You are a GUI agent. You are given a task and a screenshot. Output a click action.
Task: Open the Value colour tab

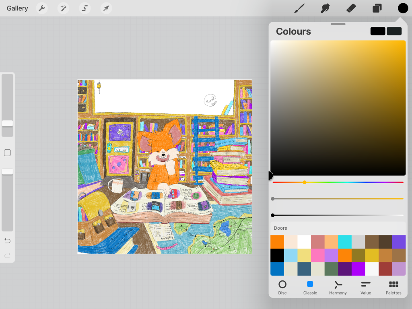[365, 287]
